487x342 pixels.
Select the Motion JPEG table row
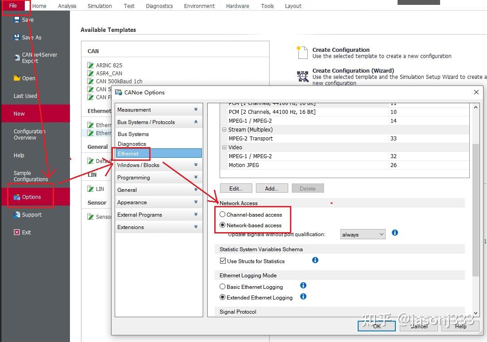pos(344,165)
